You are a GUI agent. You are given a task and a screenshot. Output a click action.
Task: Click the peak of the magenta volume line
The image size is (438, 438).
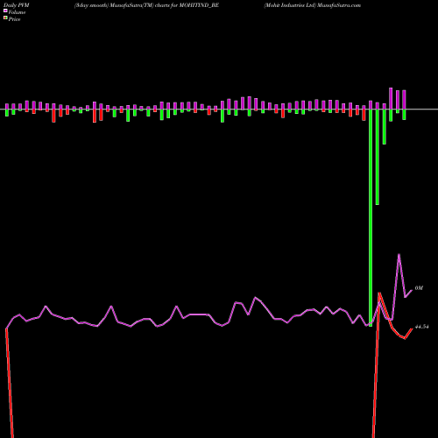pyautogui.click(x=399, y=255)
